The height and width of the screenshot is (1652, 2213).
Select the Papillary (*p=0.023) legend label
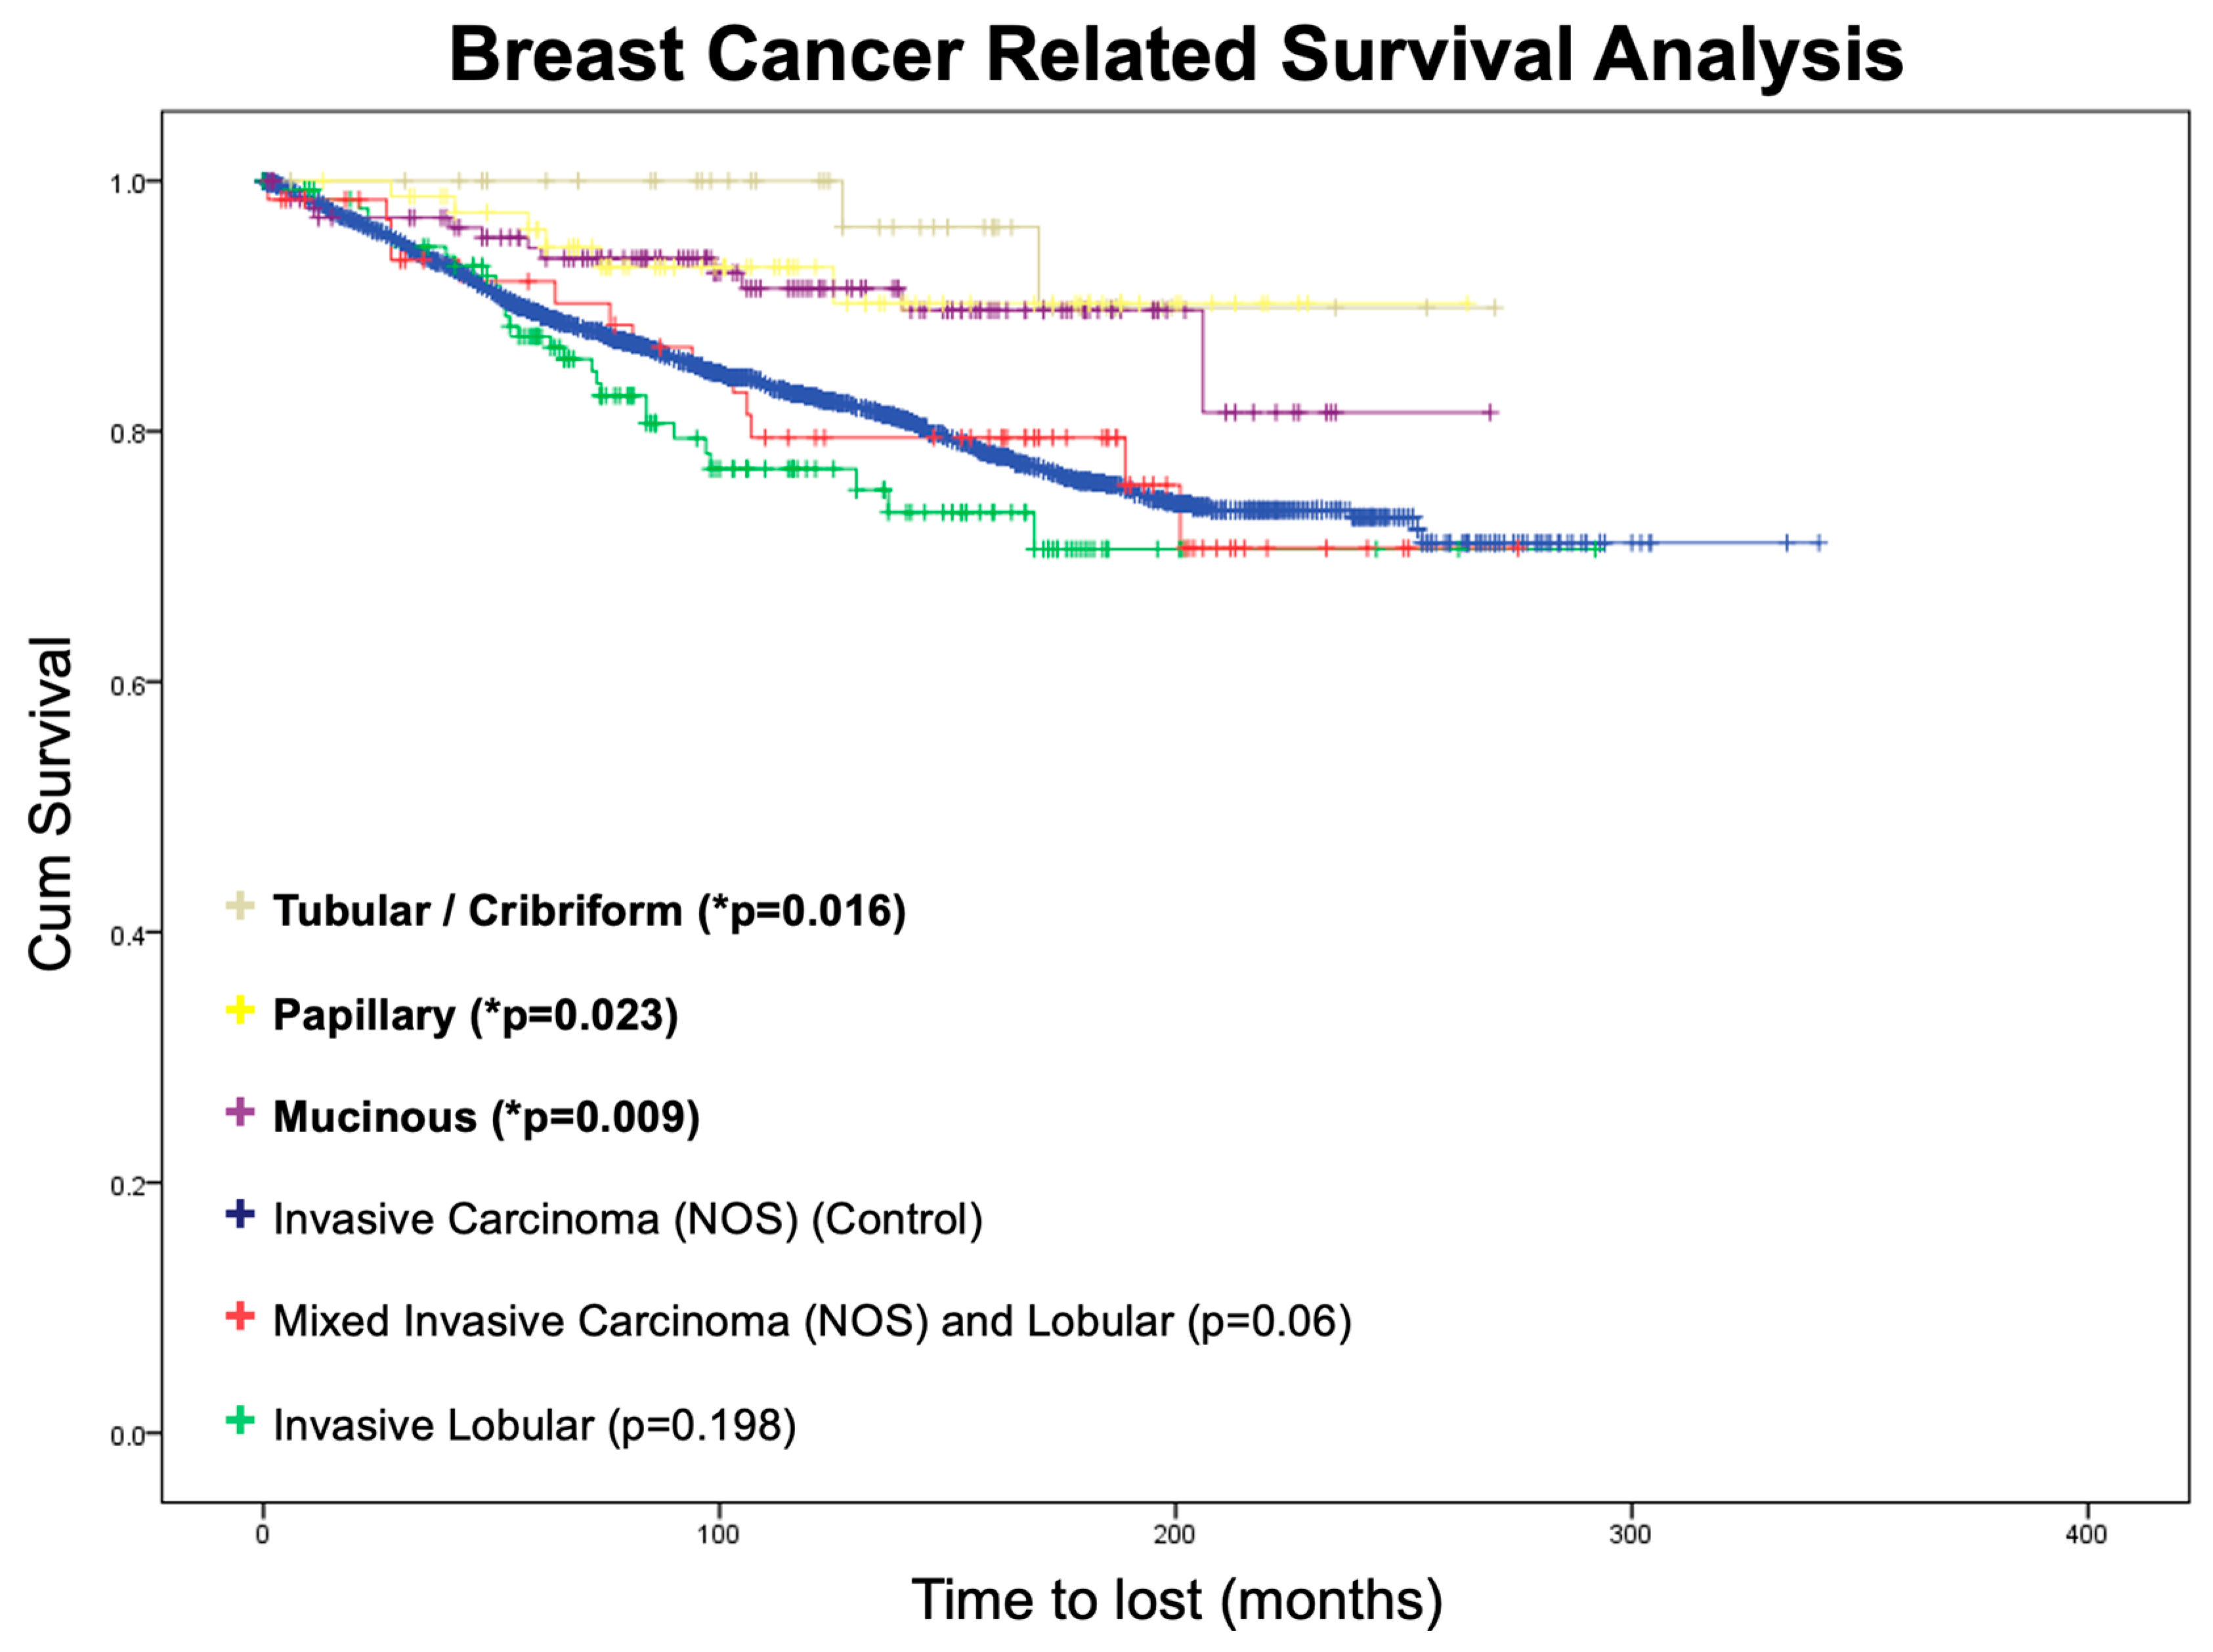click(x=475, y=1015)
